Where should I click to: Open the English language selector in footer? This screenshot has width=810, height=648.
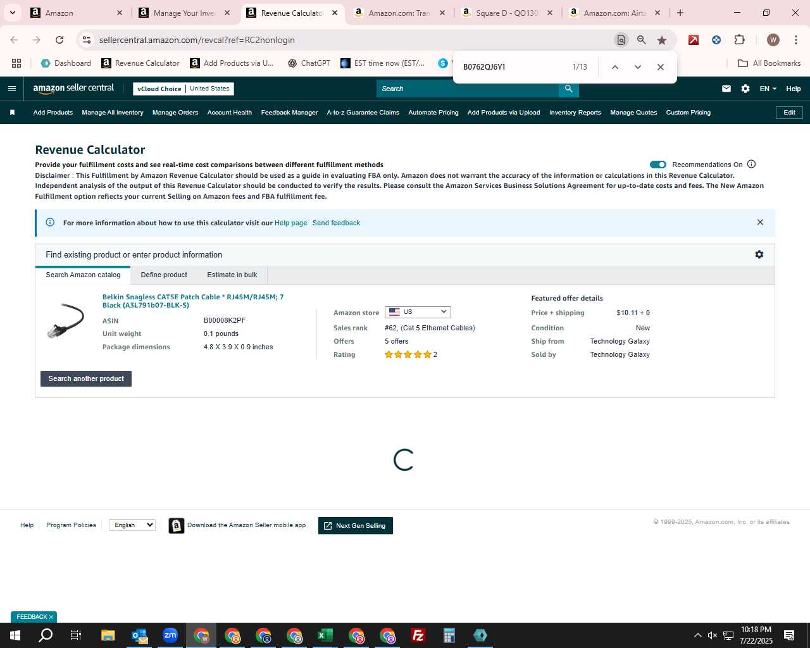pos(132,525)
